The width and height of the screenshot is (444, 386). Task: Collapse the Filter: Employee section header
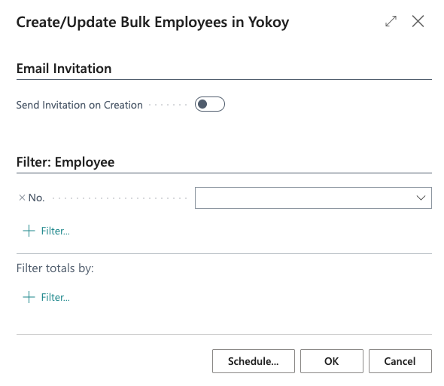65,162
